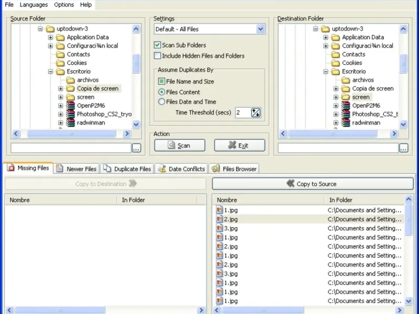Click the arrows icon on Copy to Source
419x314 pixels.
[290, 184]
